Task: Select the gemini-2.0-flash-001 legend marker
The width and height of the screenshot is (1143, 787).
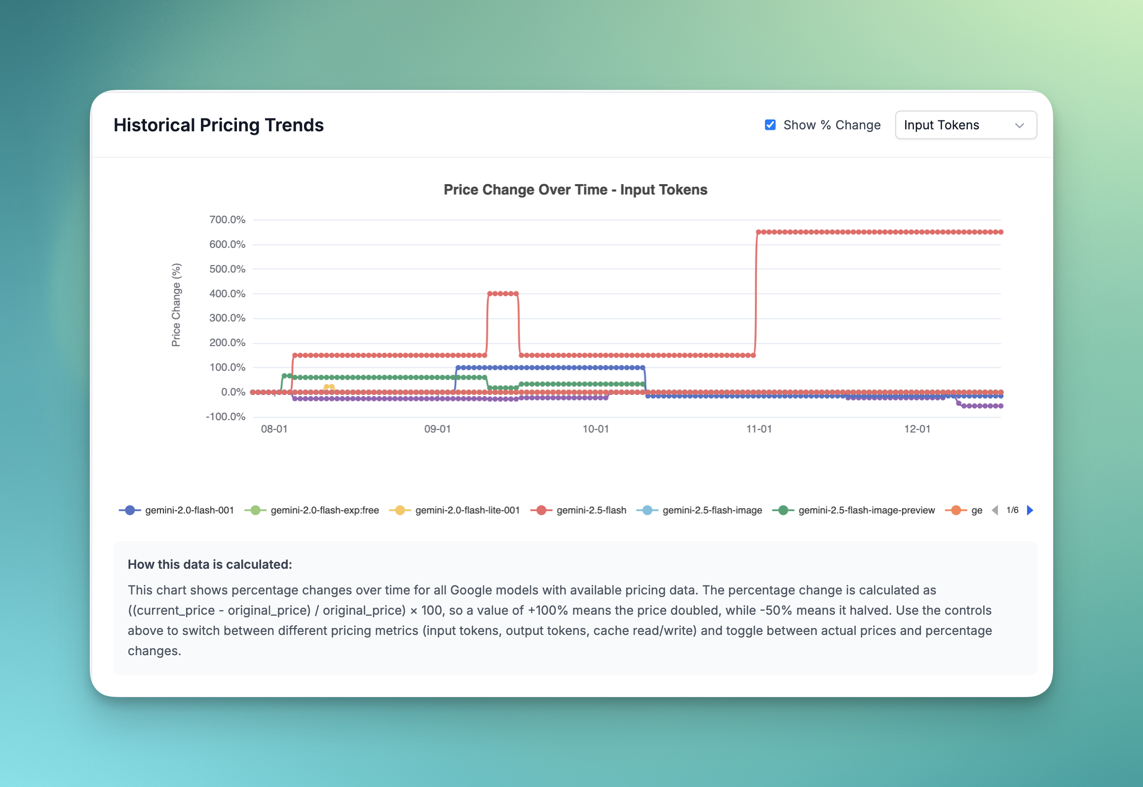Action: pyautogui.click(x=129, y=510)
